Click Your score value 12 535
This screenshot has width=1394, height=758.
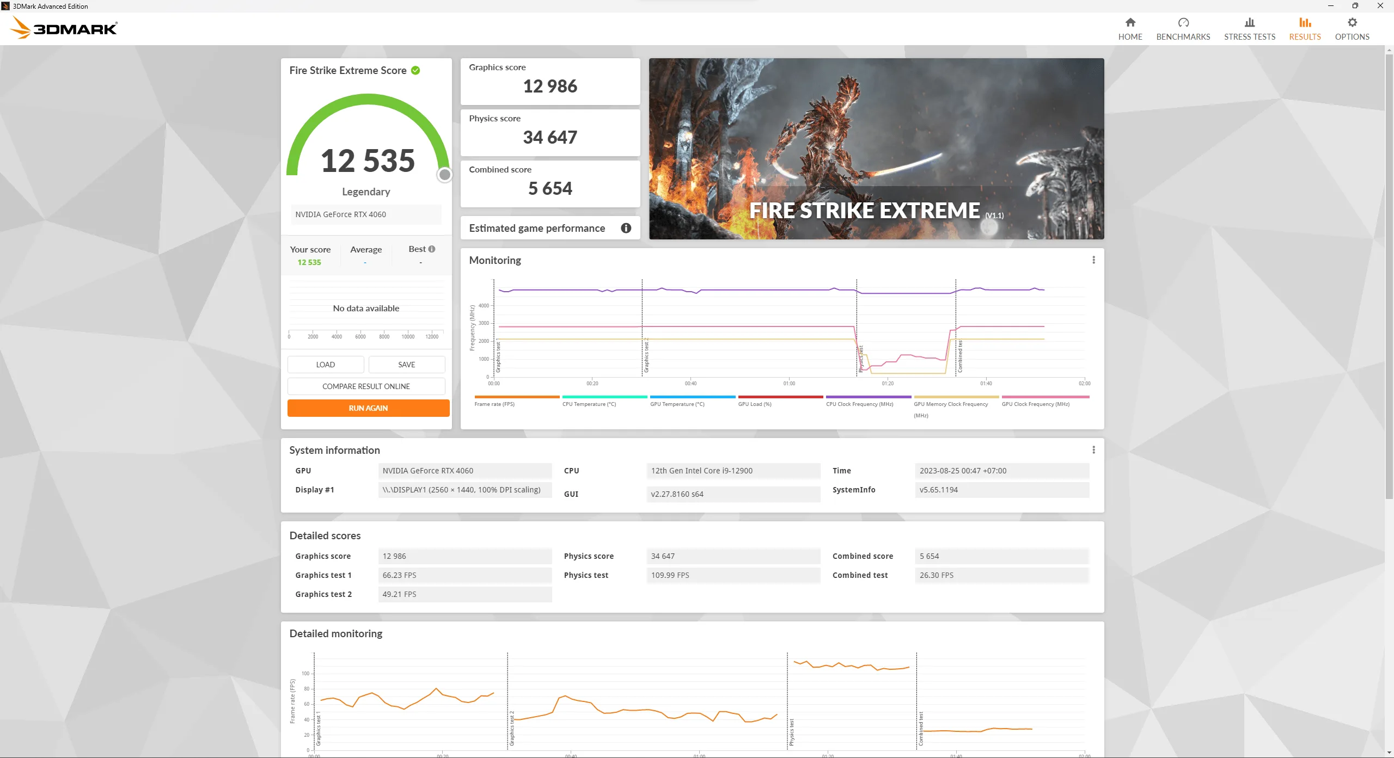(309, 262)
